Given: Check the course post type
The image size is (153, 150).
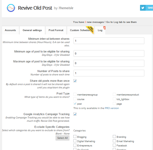Looking at the screenshot, I should [75, 99].
